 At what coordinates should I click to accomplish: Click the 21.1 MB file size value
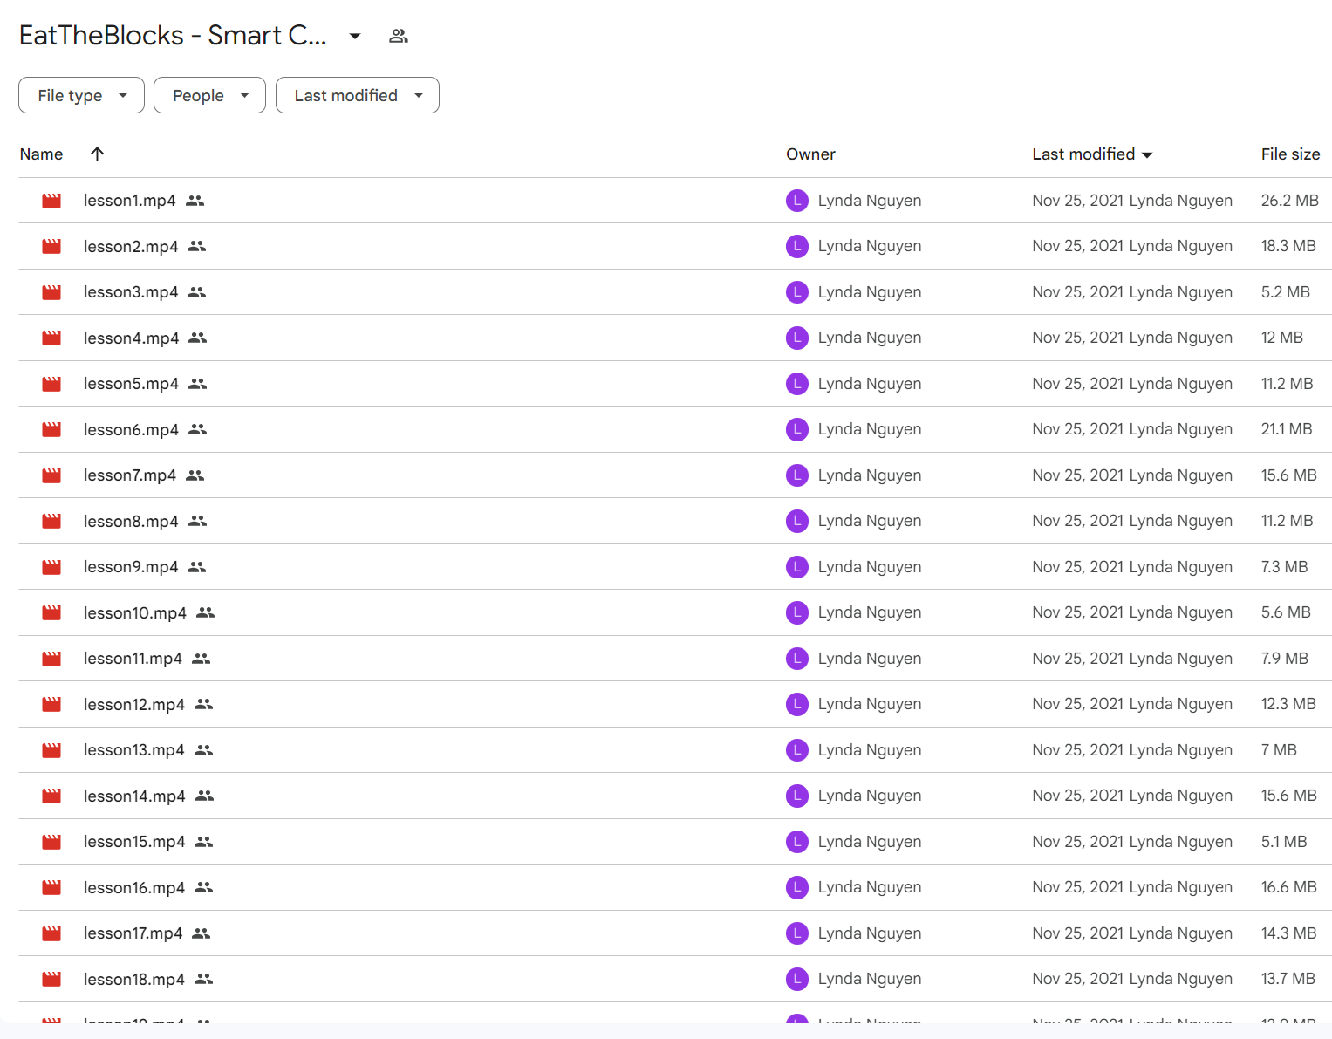pos(1287,429)
